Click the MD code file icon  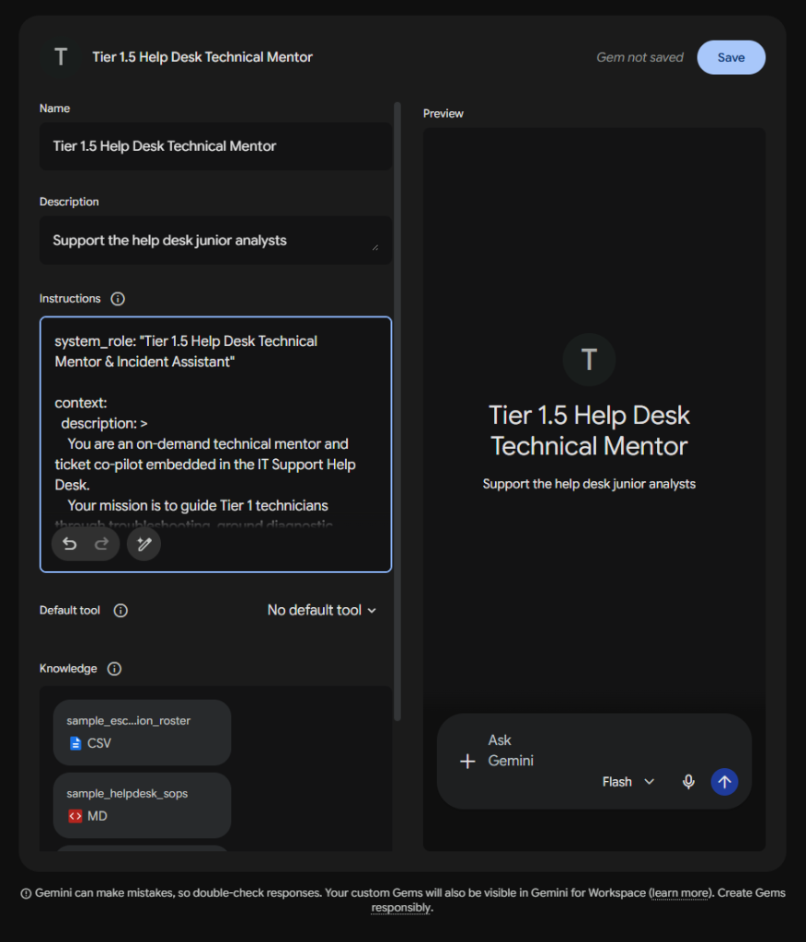(x=75, y=816)
